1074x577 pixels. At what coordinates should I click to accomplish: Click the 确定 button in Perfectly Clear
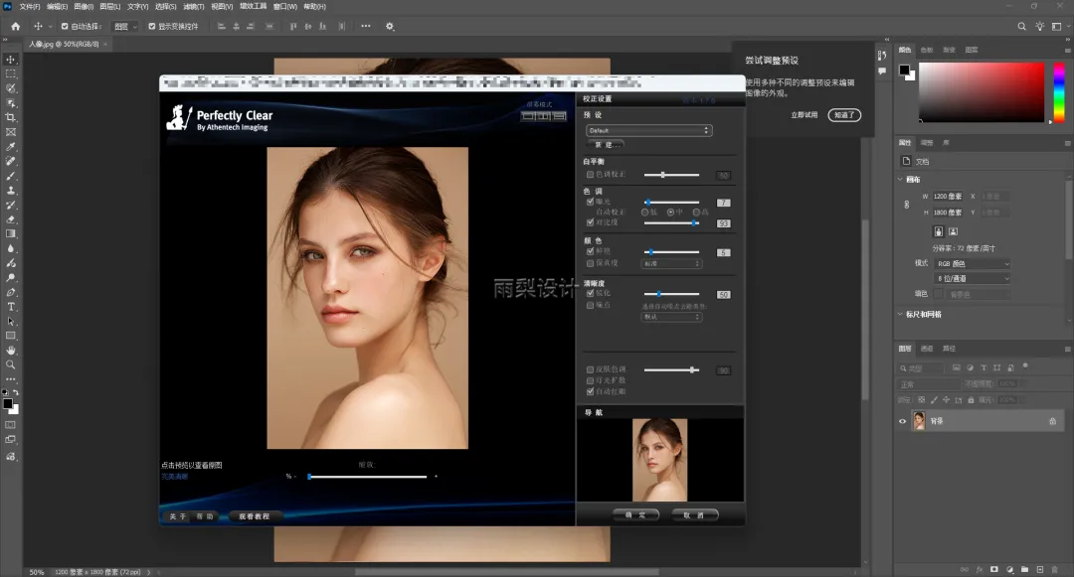(635, 515)
